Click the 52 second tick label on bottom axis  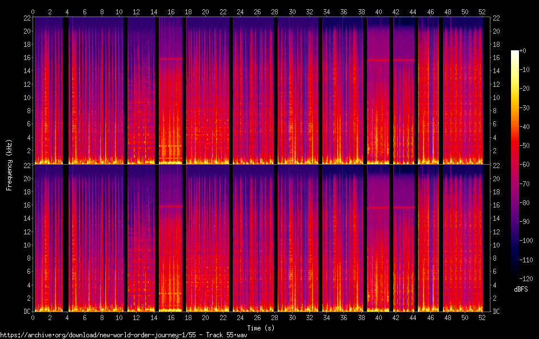point(482,317)
